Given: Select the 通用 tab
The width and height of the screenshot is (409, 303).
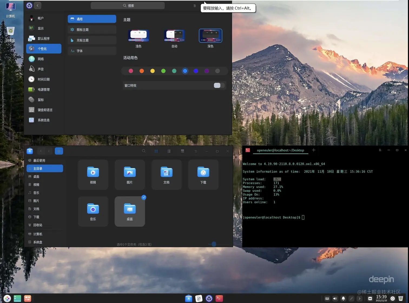Looking at the screenshot, I should point(92,19).
